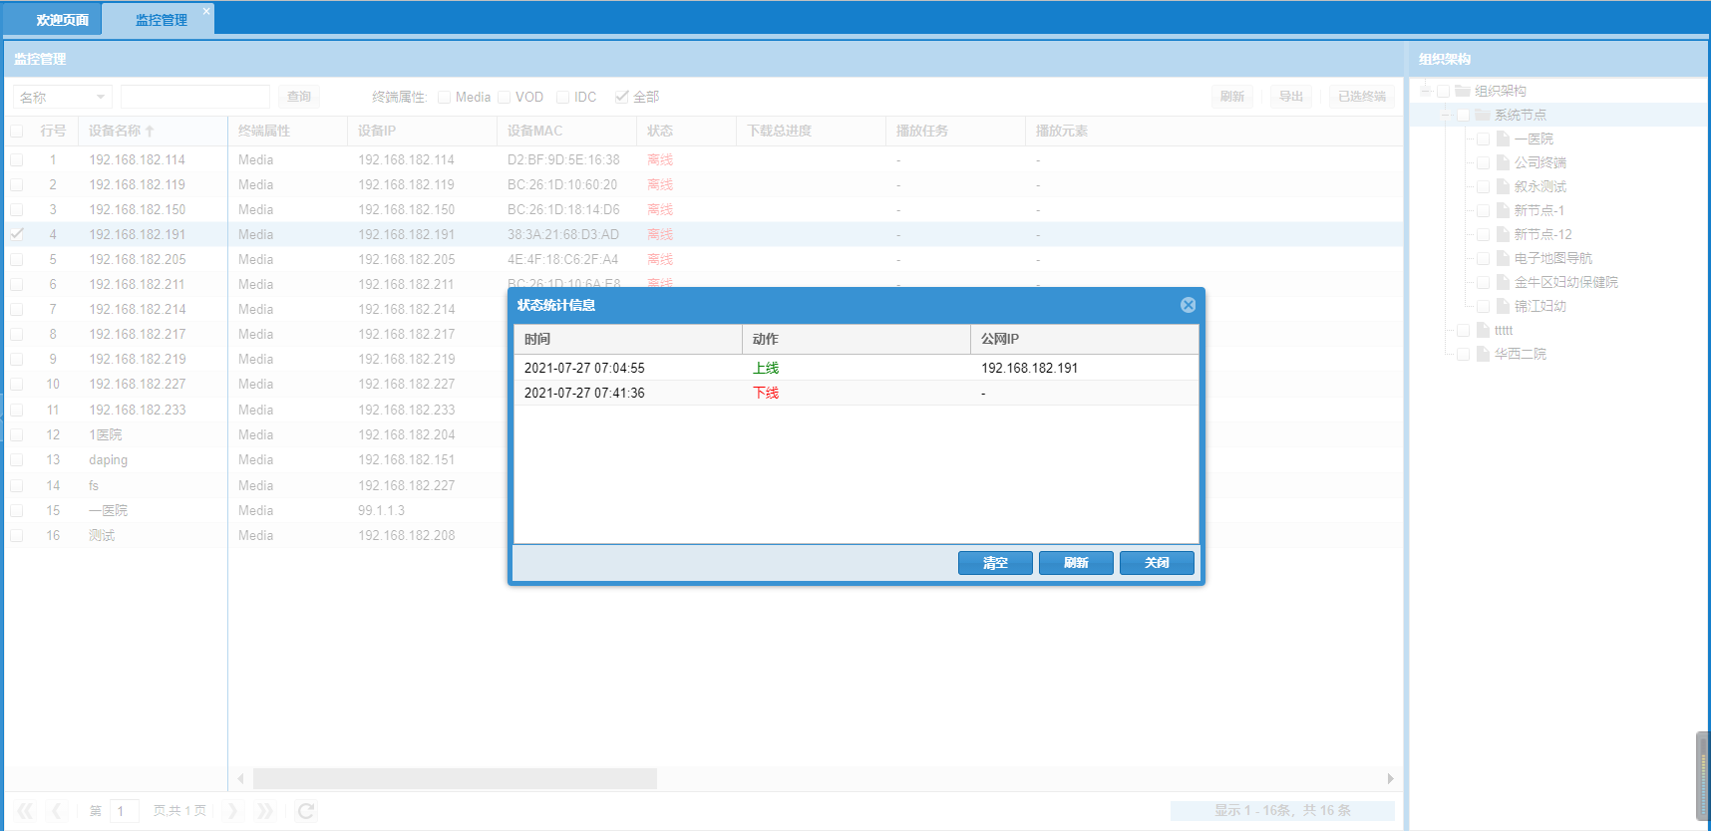Check the 组织架构 root tree checkbox
This screenshot has height=831, width=1711.
tap(1444, 91)
